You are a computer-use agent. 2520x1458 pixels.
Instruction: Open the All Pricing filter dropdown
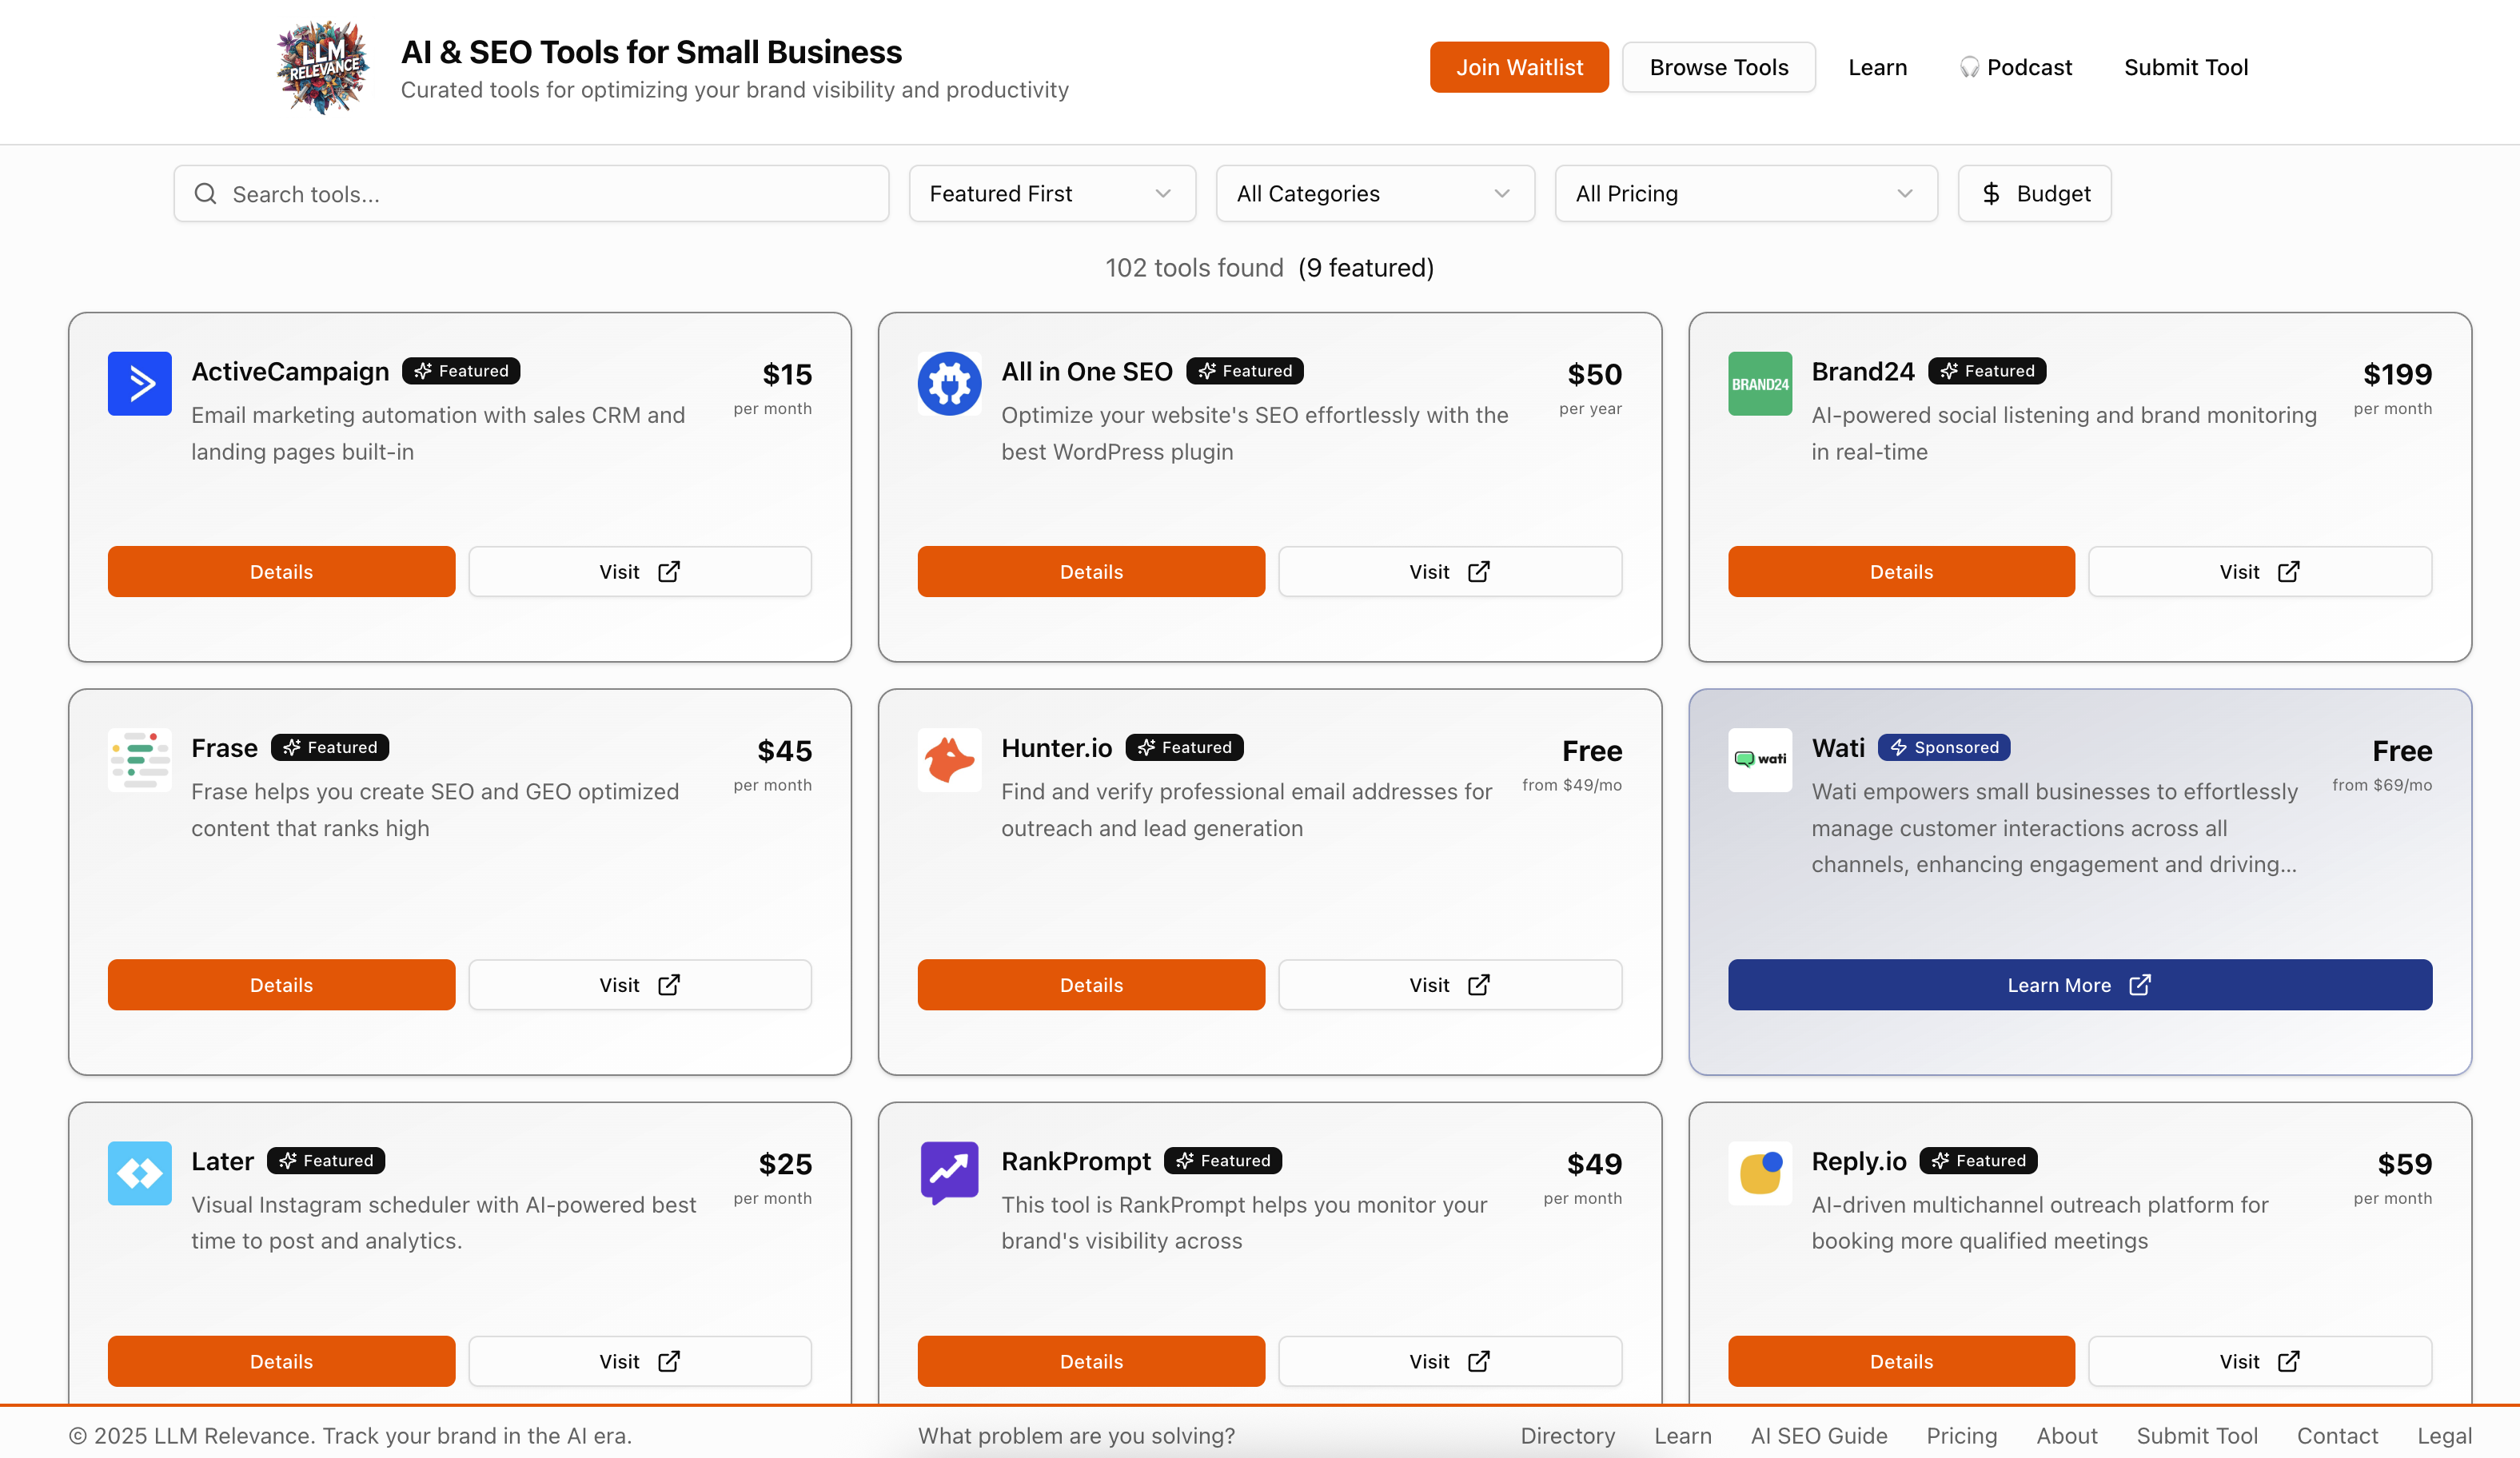(1745, 194)
